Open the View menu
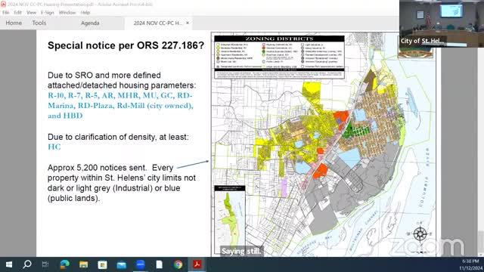 [x=31, y=13]
